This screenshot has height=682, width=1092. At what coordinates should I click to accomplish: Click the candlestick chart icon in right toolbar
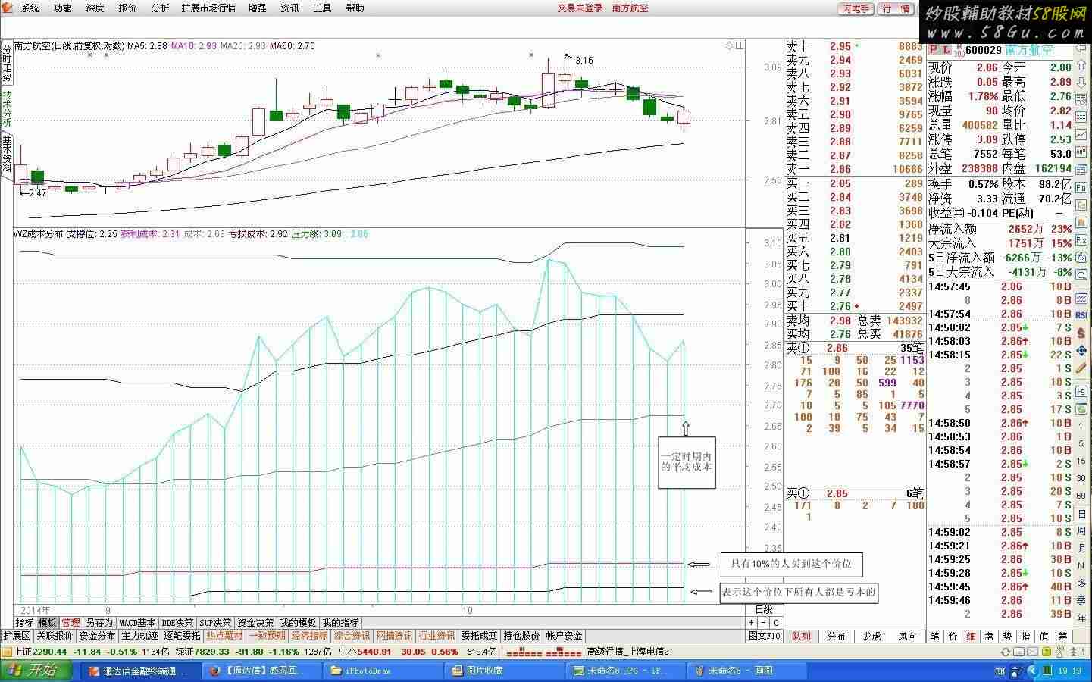(1081, 151)
